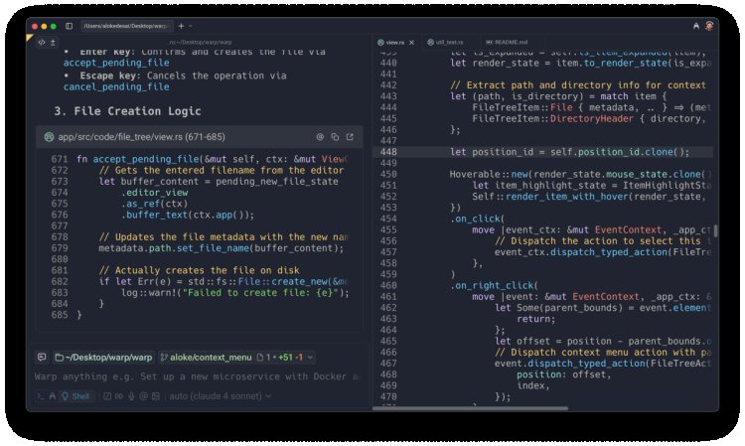Screen dimensions: 745x446
Task: Toggle the Shell input mode
Action: coord(75,396)
